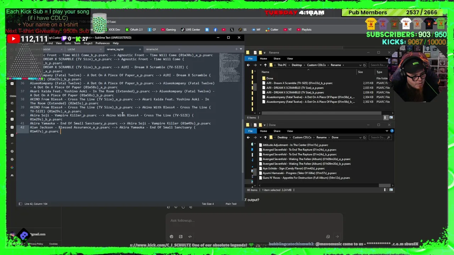
Task: Click the image attach icon under followup box
Action: 181,237
